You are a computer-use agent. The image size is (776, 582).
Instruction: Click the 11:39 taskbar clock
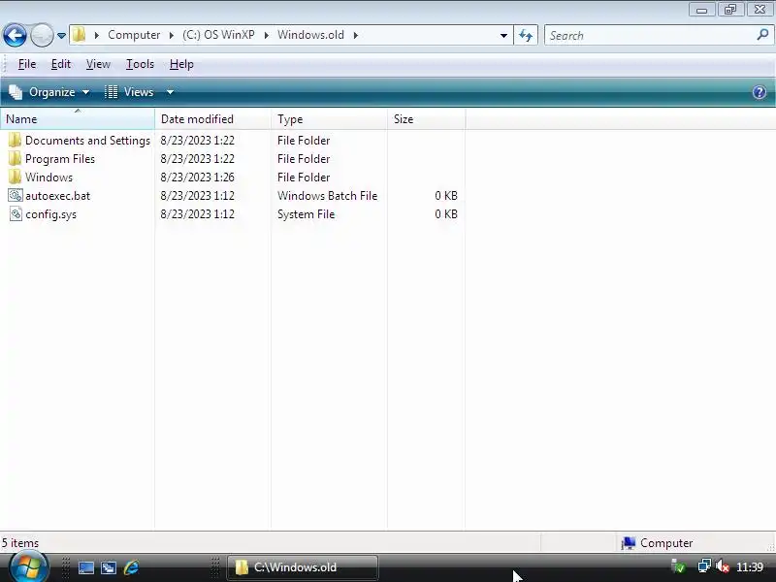pos(750,566)
